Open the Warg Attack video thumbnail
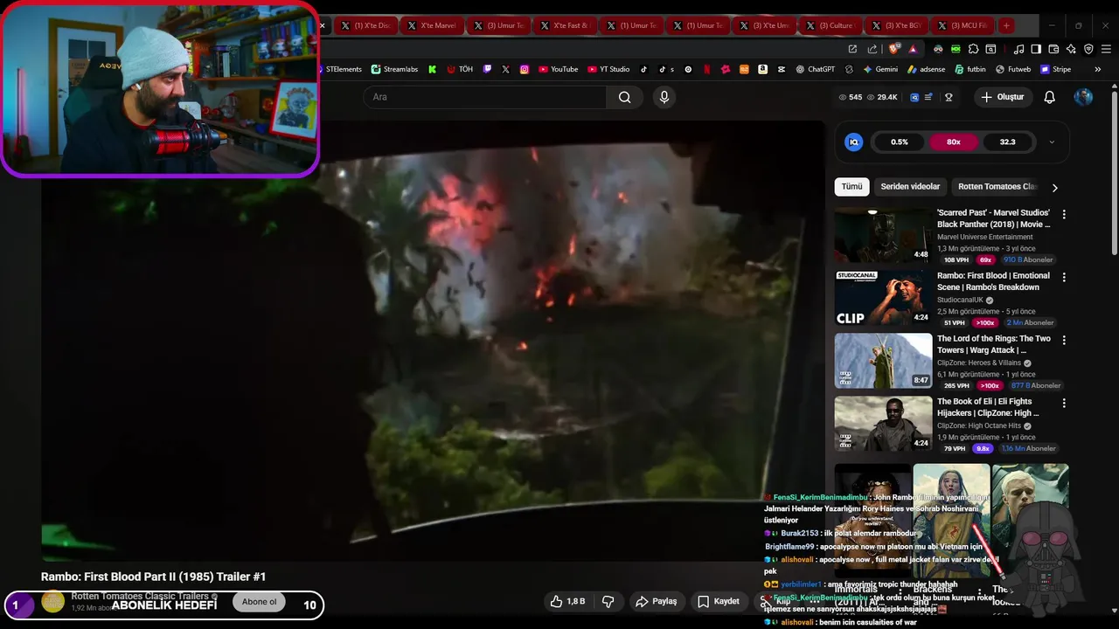The image size is (1119, 629). click(883, 361)
